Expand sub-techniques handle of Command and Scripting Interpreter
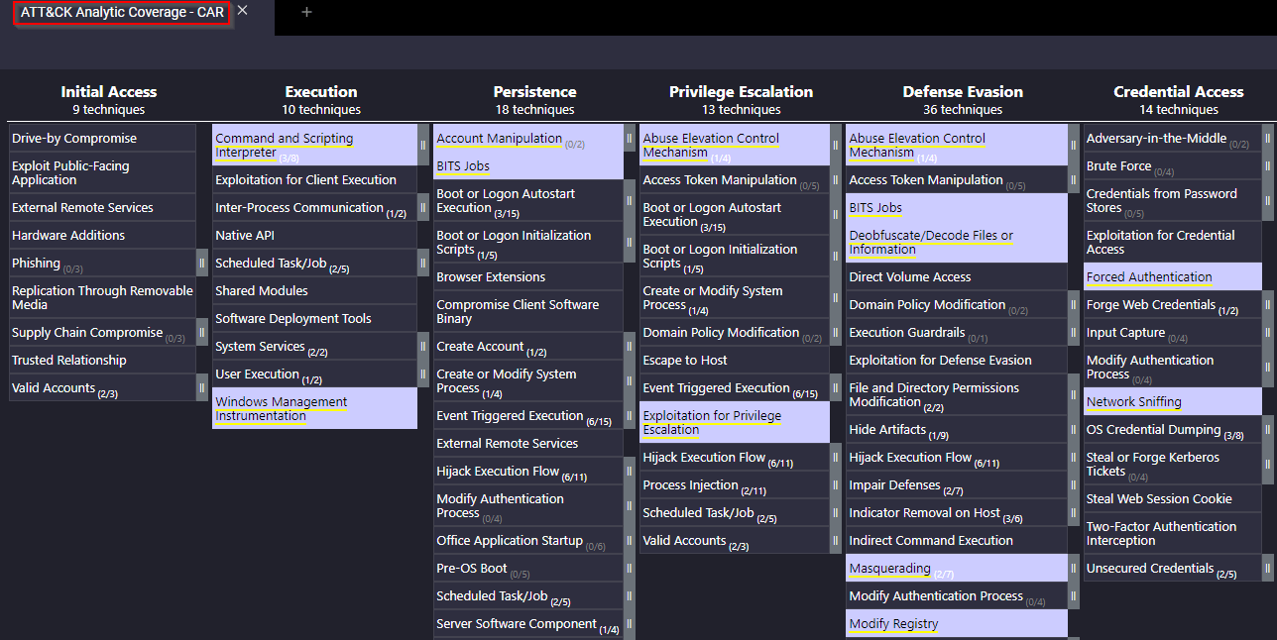The image size is (1277, 640). coord(423,145)
